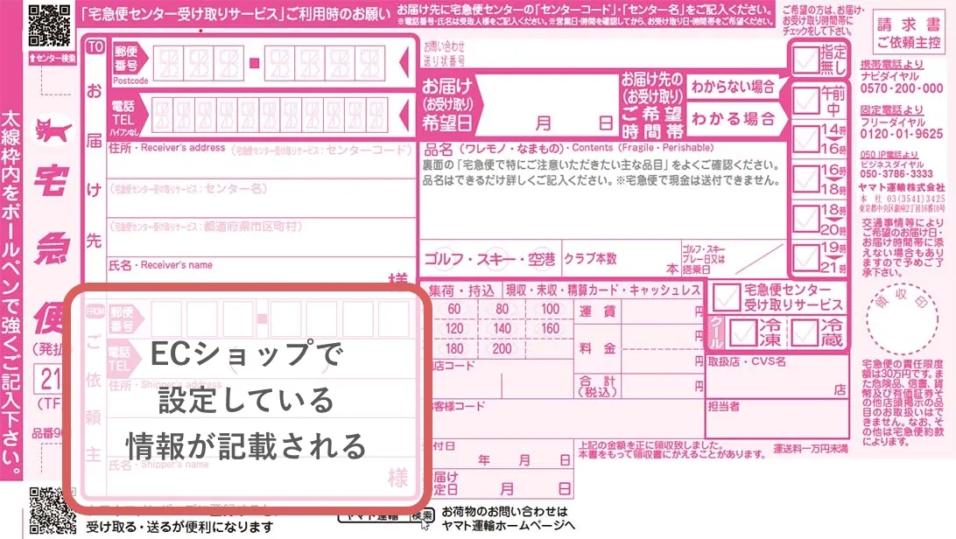This screenshot has width=956, height=539.
Task: Click the センター名 entry line
Action: click(x=262, y=199)
